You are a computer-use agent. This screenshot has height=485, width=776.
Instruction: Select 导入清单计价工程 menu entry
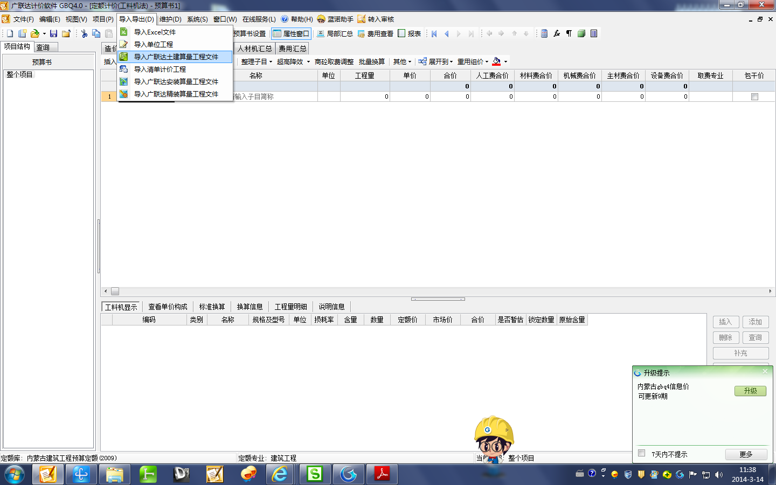[x=176, y=69]
